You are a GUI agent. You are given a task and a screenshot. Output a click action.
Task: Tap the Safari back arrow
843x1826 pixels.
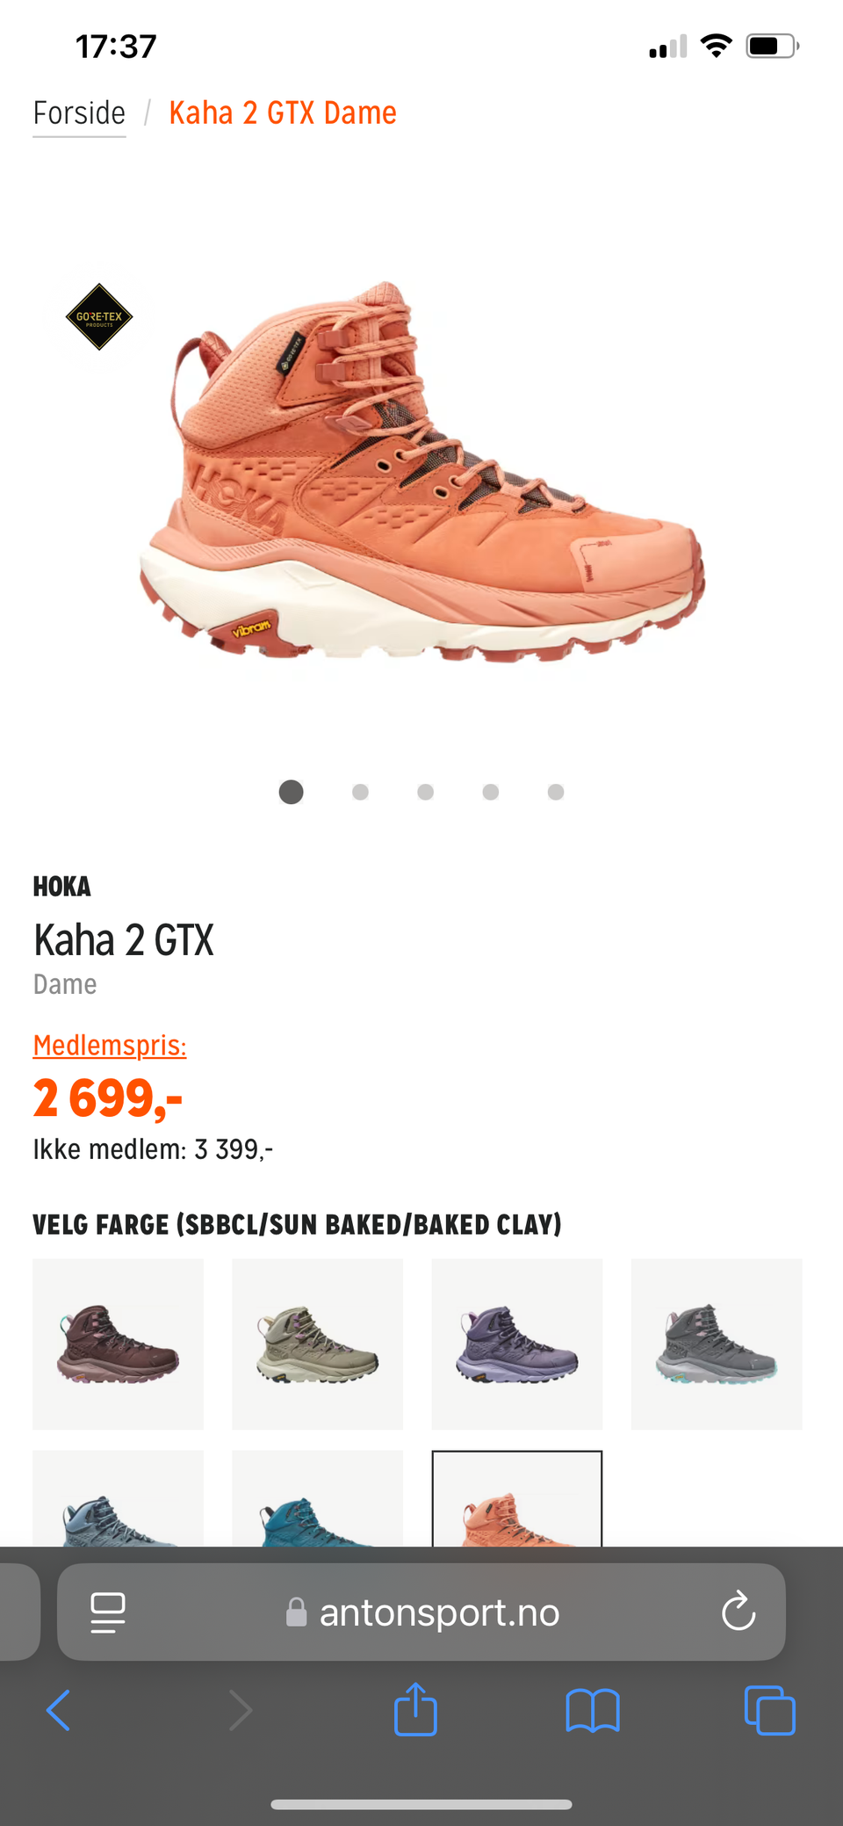tap(59, 1710)
